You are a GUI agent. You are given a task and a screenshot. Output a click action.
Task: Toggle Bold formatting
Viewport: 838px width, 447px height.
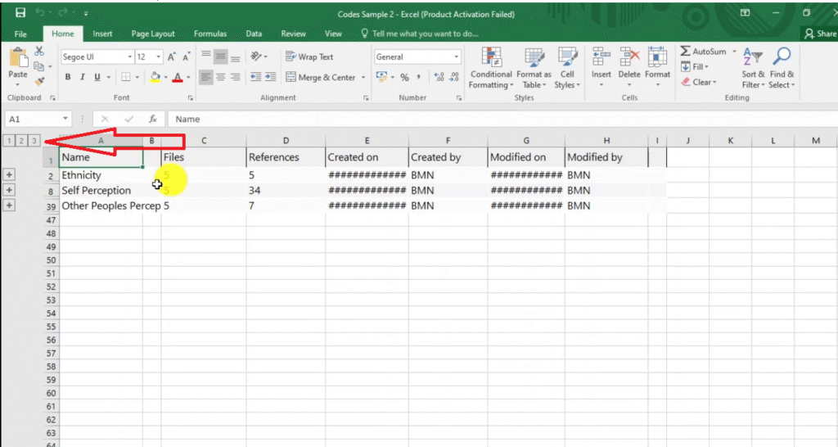[69, 78]
